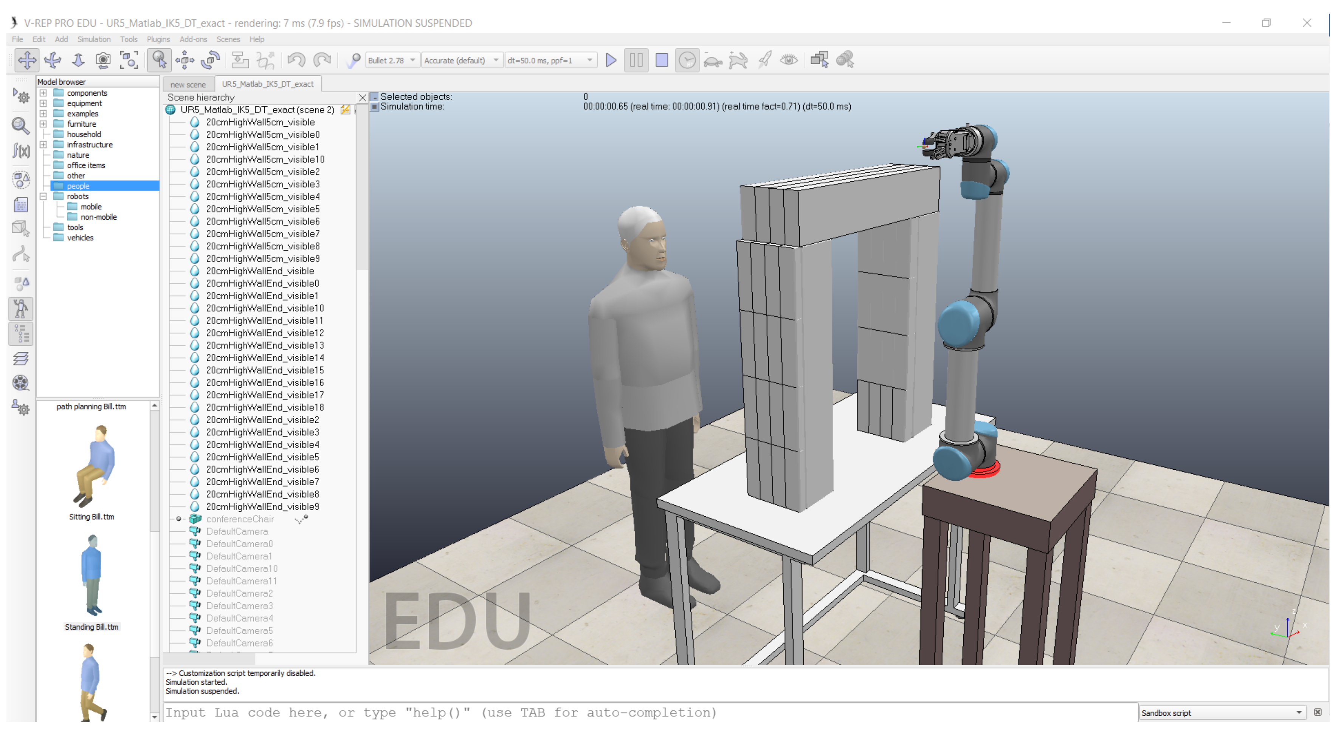1338x732 pixels.
Task: Start the simulation with play button
Action: [x=611, y=60]
